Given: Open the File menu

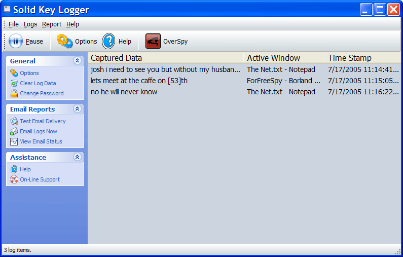Looking at the screenshot, I should [x=14, y=24].
